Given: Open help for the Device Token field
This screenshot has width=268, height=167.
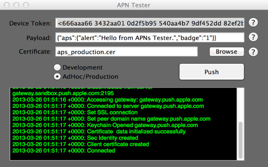Looking at the screenshot, I should coord(253,22).
